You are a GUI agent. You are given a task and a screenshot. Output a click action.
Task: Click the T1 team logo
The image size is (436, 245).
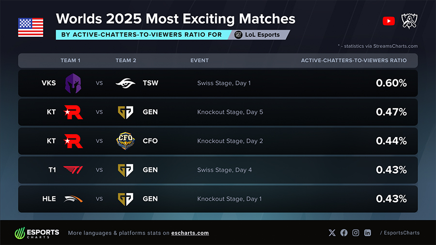(73, 170)
